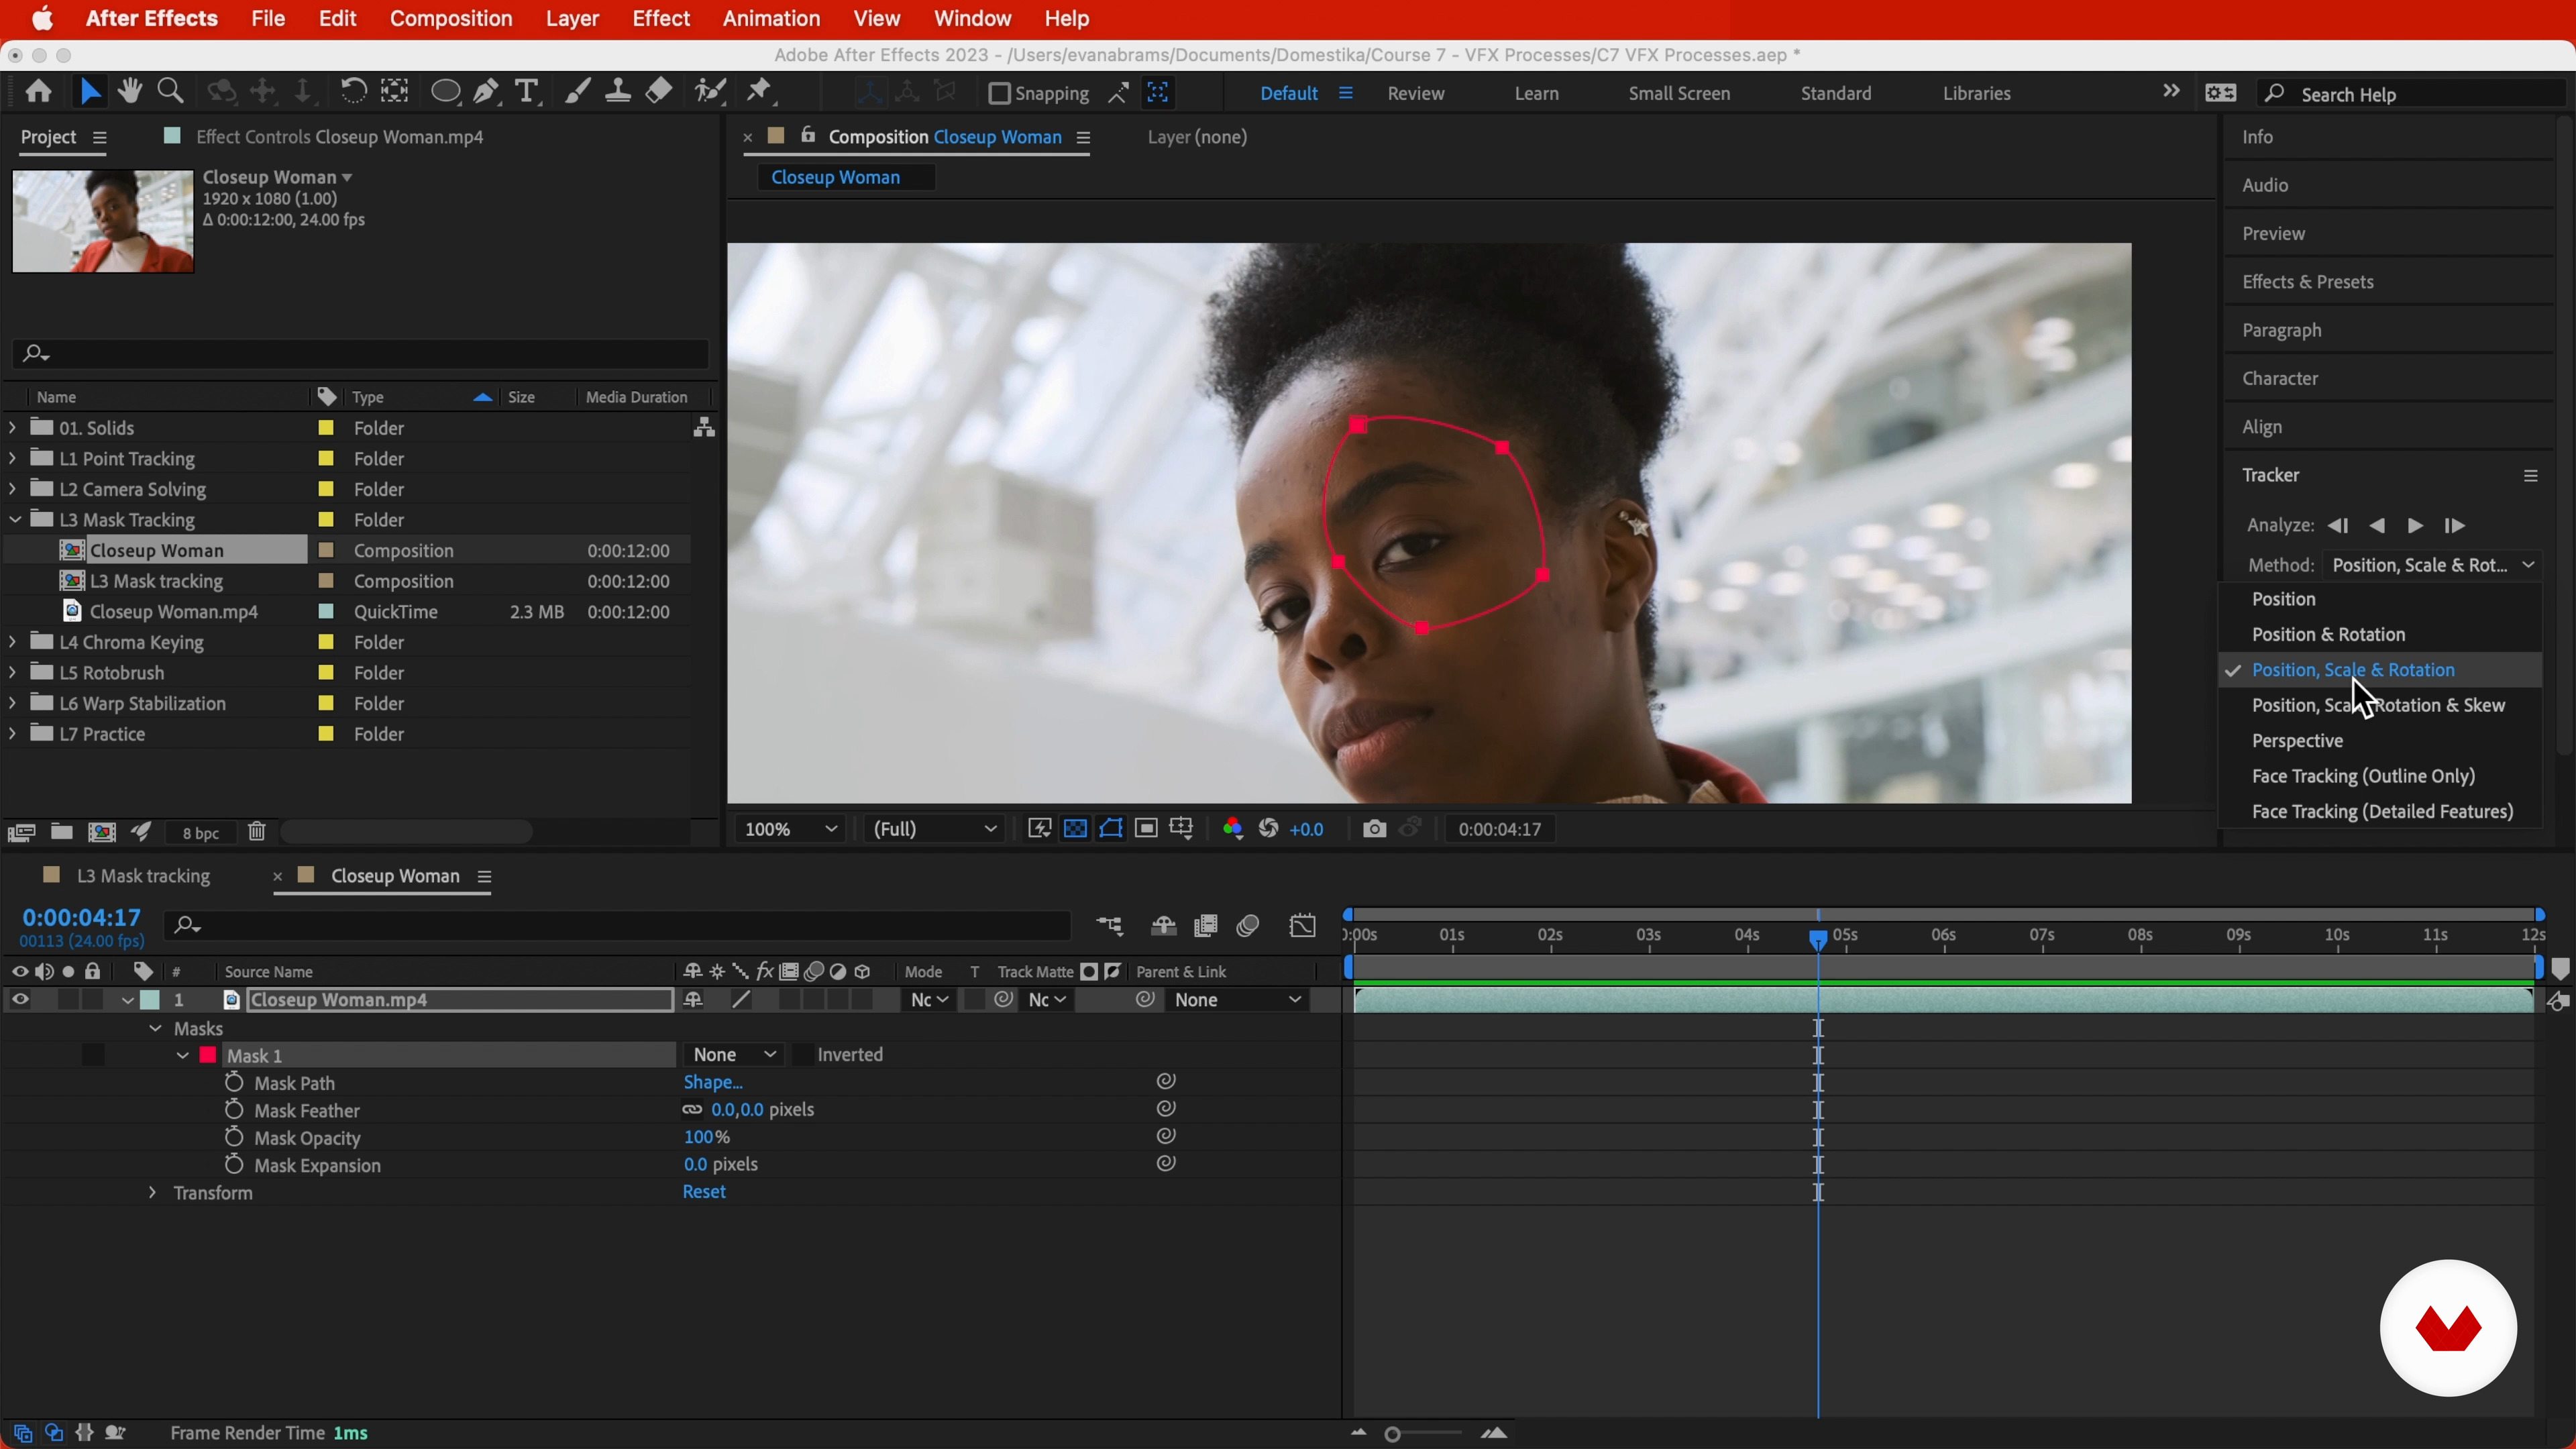Select the Clone Stamp tool
The width and height of the screenshot is (2576, 1449).
pos(618,92)
